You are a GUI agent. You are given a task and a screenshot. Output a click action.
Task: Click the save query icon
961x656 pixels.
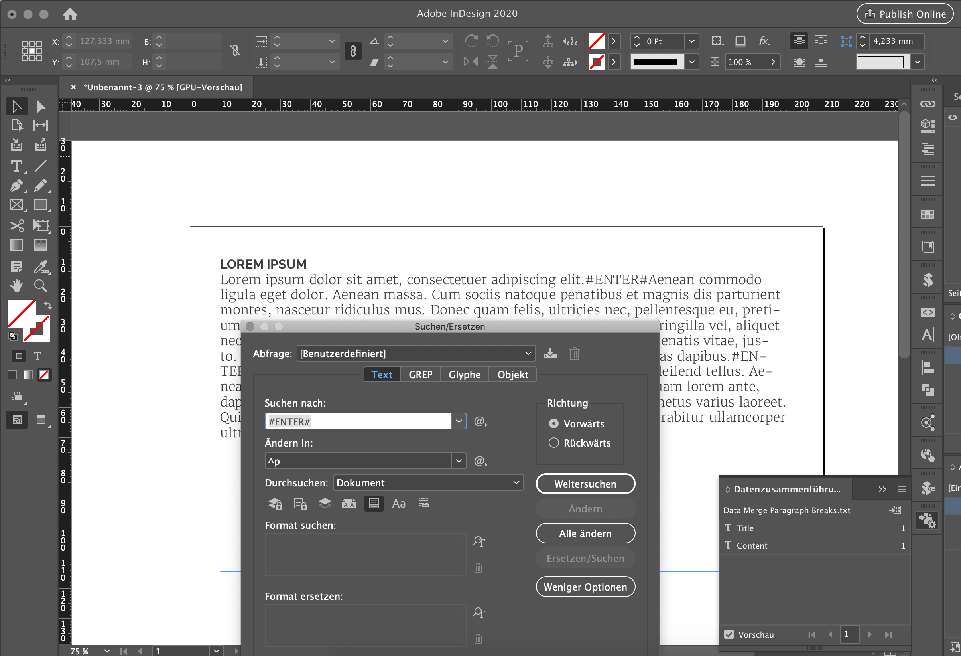click(x=550, y=354)
